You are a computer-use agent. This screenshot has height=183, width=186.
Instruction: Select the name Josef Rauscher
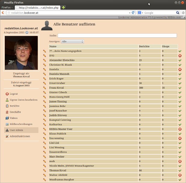(x=58, y=111)
